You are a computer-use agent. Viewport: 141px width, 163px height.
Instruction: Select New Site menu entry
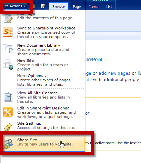[x=50, y=65]
